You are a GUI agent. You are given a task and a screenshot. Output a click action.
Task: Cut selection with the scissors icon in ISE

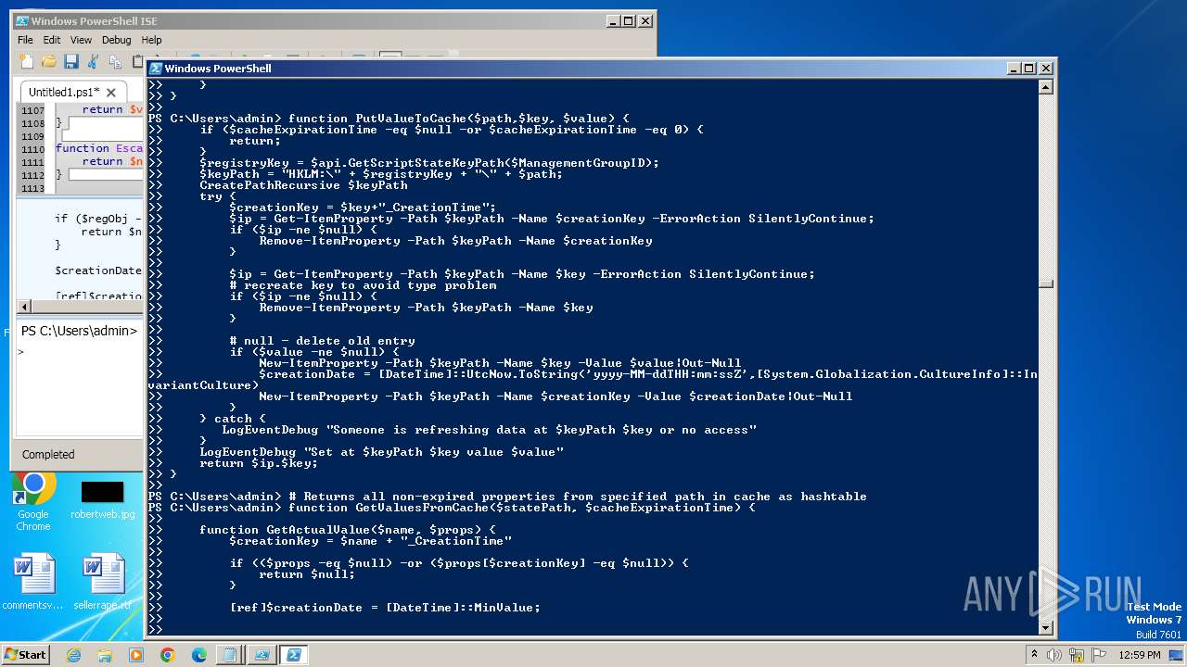93,61
